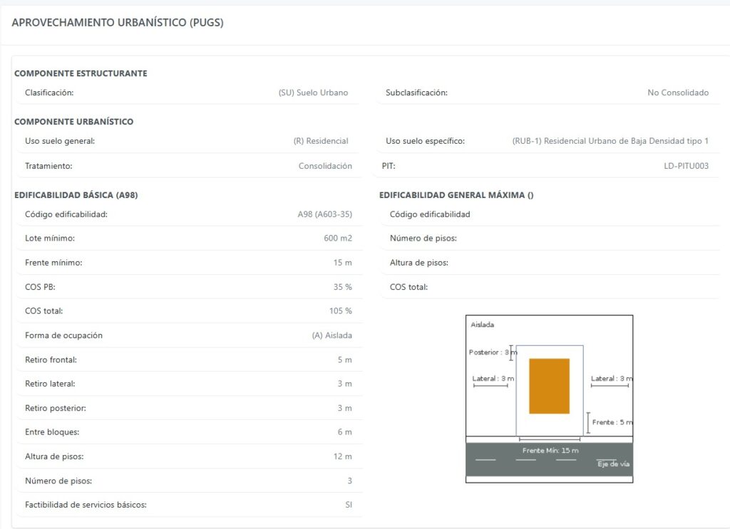Select the PIT LD-PITU003 value
This screenshot has width=730, height=529.
point(687,166)
